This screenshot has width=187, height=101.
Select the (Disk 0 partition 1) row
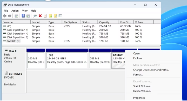[x=81, y=30]
